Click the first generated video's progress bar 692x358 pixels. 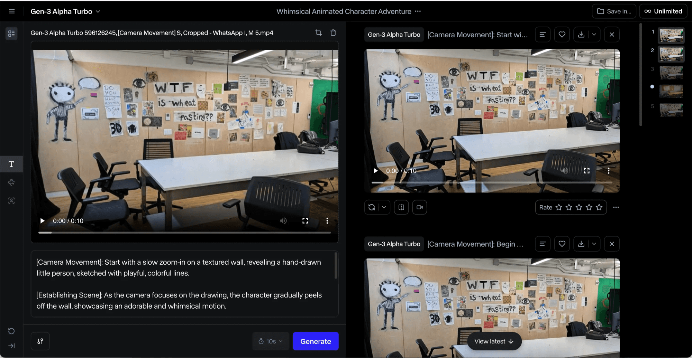coord(492,182)
